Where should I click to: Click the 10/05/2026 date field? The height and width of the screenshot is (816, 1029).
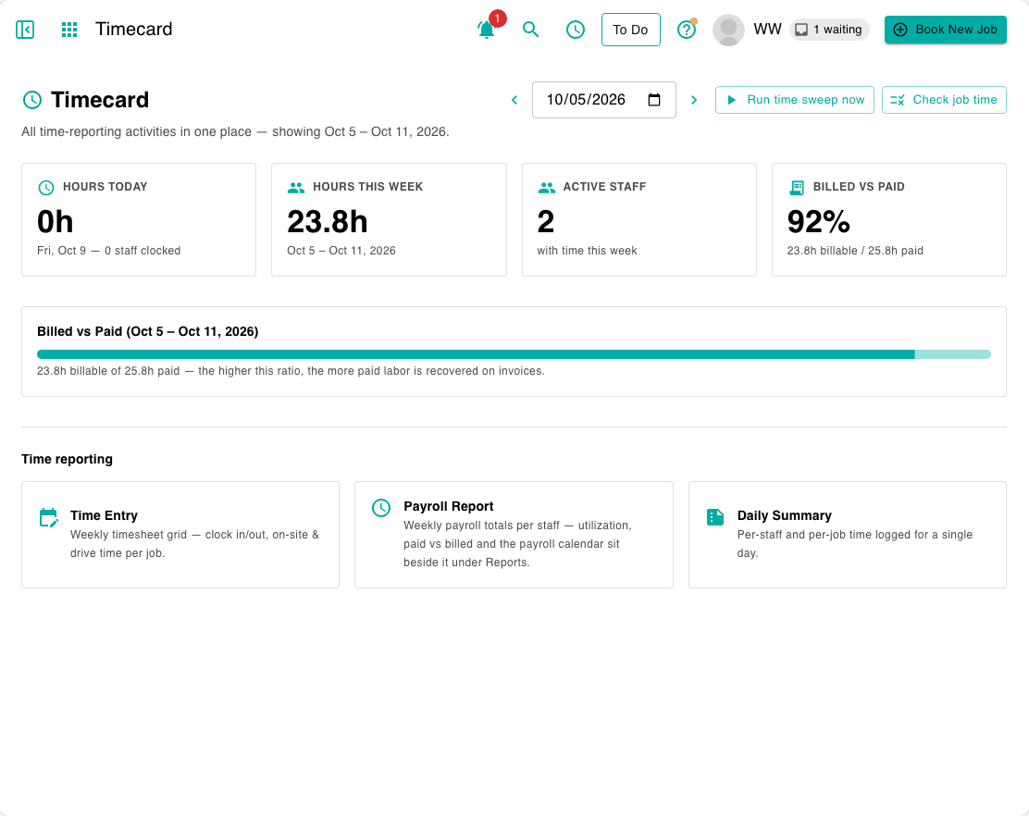(603, 100)
